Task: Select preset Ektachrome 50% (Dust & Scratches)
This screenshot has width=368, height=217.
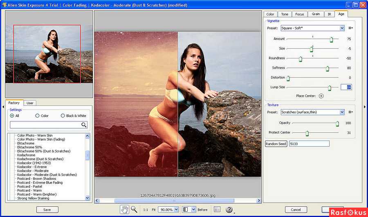Action: tap(44, 151)
